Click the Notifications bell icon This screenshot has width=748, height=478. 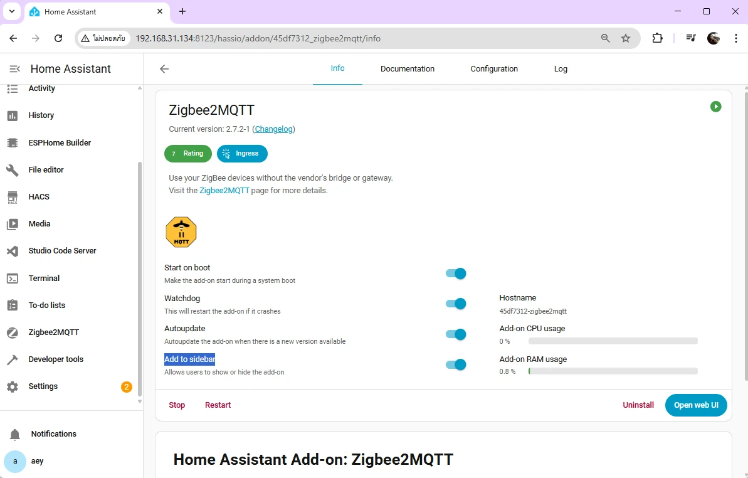pos(15,434)
